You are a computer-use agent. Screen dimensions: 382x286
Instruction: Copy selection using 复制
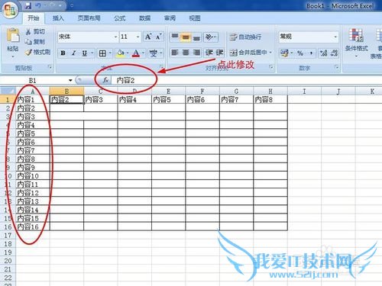point(35,42)
